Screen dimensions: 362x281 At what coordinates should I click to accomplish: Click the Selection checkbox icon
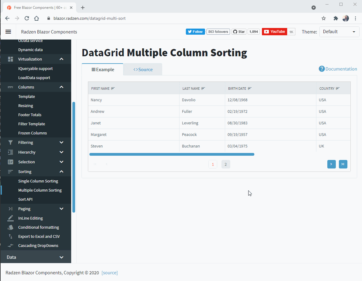coord(10,162)
